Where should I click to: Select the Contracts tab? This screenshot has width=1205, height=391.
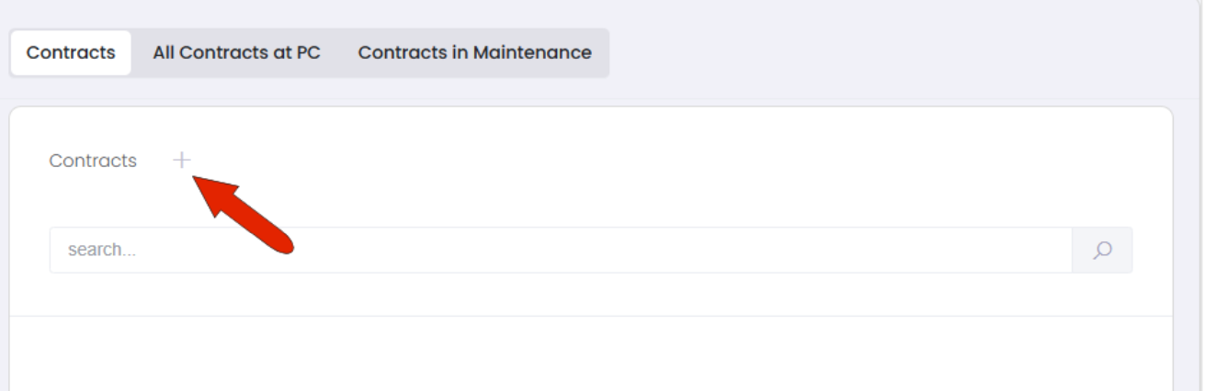pos(71,53)
